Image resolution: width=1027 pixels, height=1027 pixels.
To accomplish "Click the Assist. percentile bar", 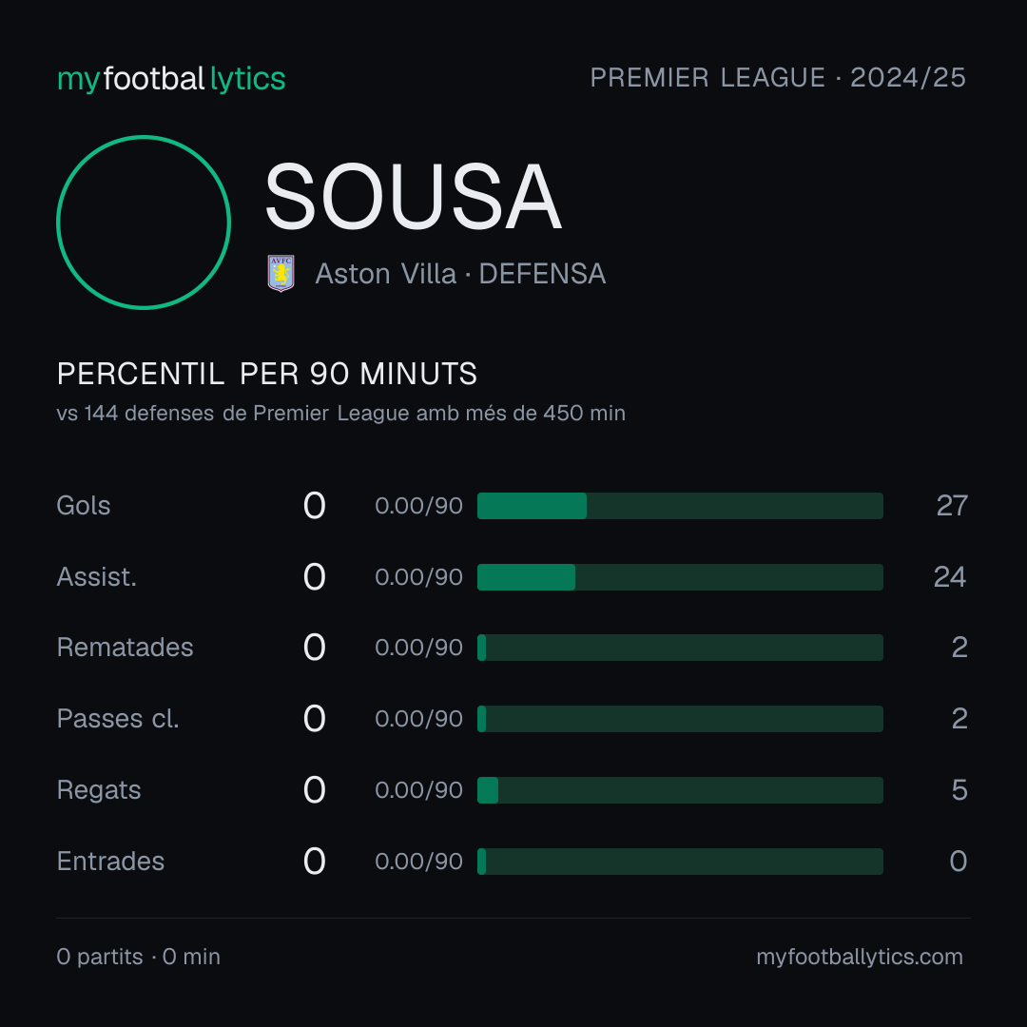I will tap(680, 577).
